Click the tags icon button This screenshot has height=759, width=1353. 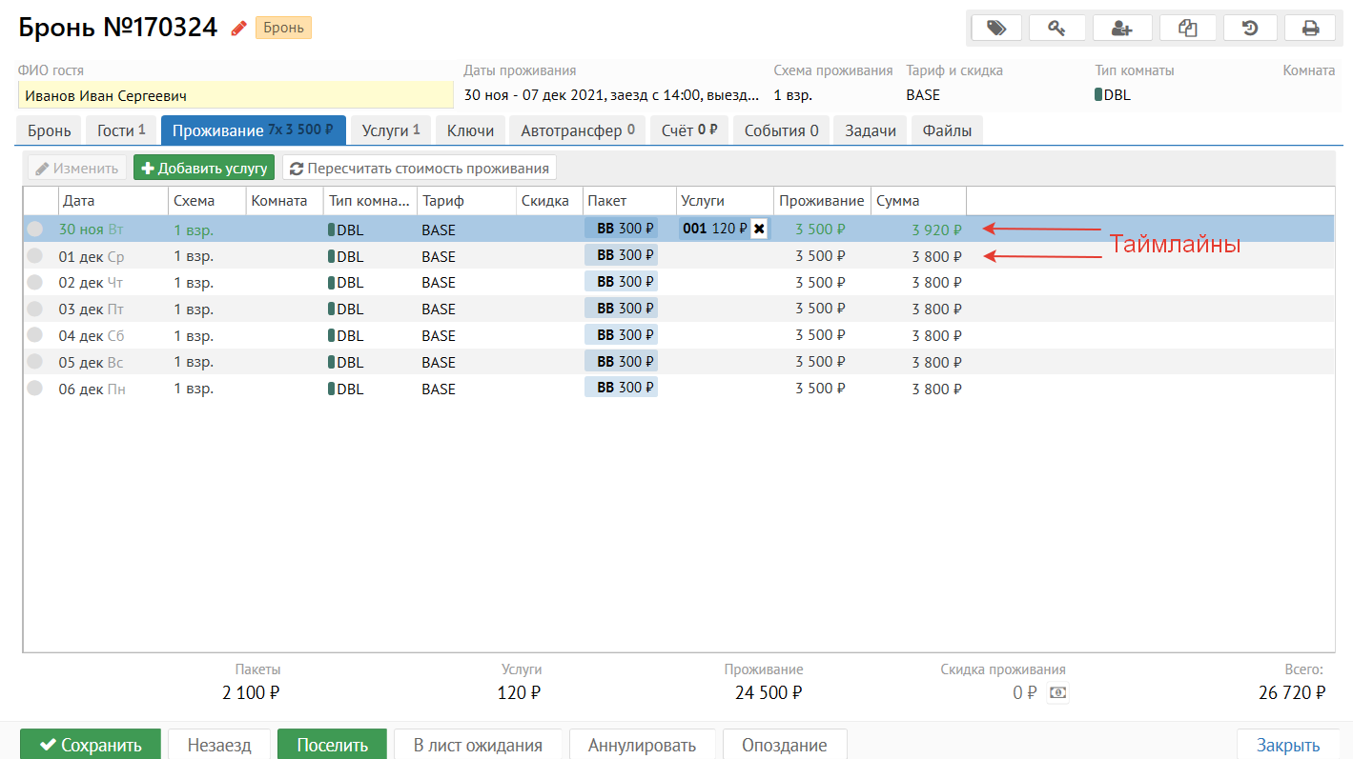pos(996,28)
